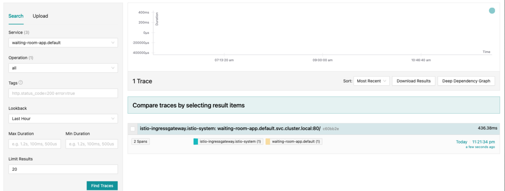Click the 09:00:00 am axis label
The image size is (505, 191).
pos(322,60)
